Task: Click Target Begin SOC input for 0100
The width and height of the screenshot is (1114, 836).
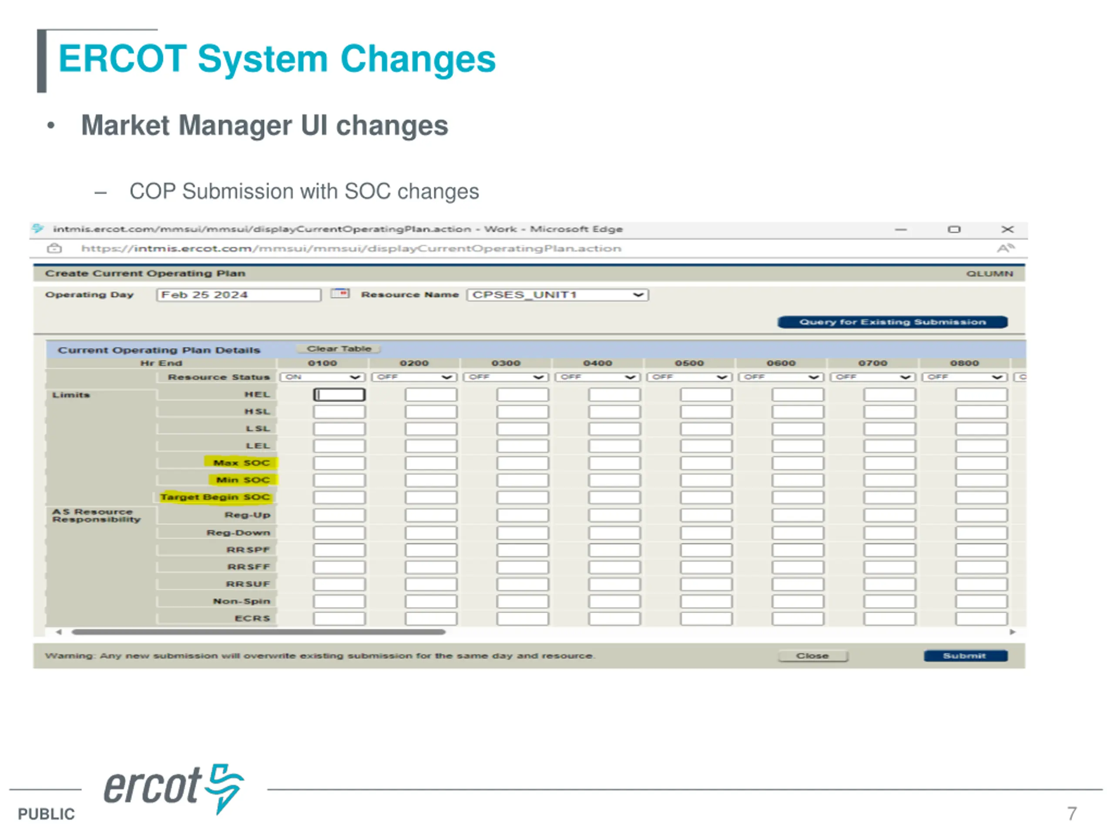Action: click(x=339, y=497)
